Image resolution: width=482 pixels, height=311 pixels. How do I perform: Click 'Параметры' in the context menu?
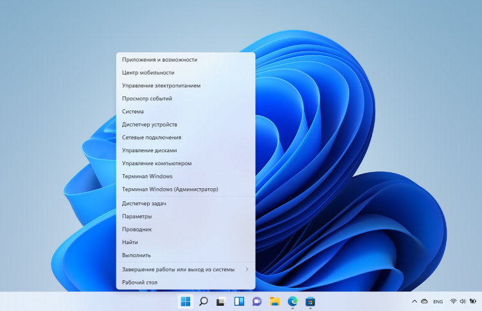137,217
